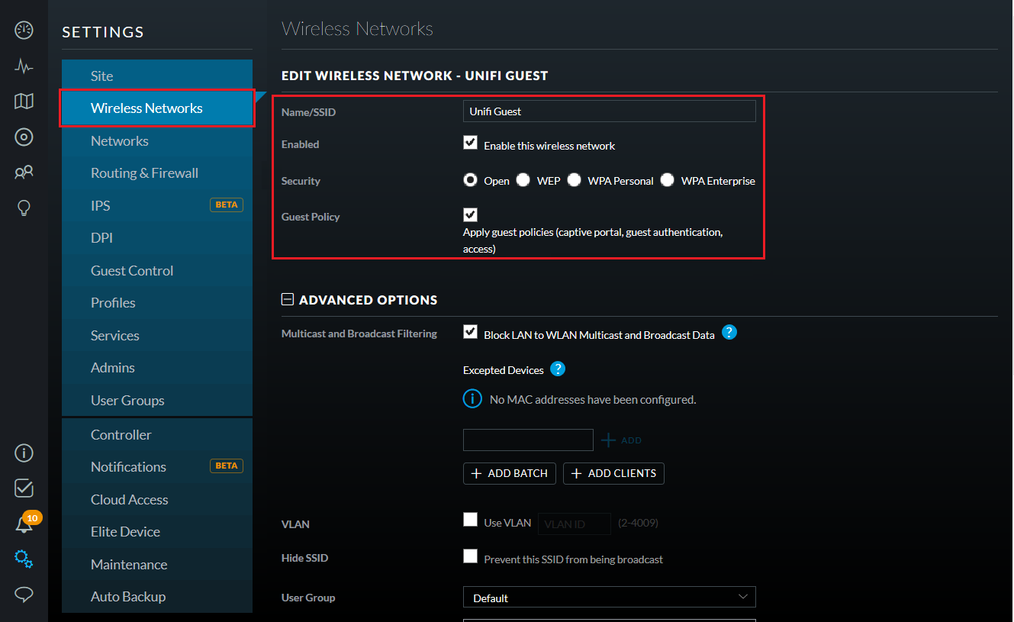
Task: Select the WPA Personal radio button
Action: click(x=574, y=180)
